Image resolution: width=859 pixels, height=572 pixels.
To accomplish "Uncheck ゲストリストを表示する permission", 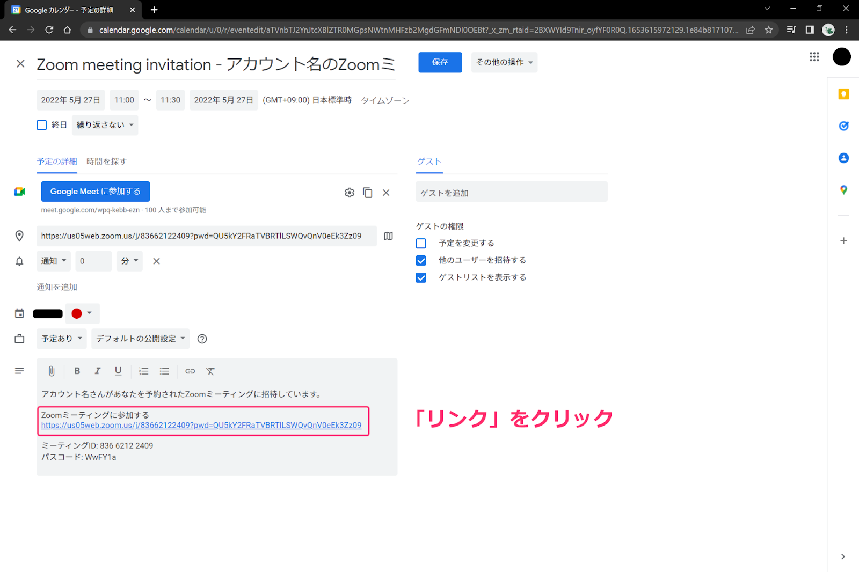I will 421,278.
